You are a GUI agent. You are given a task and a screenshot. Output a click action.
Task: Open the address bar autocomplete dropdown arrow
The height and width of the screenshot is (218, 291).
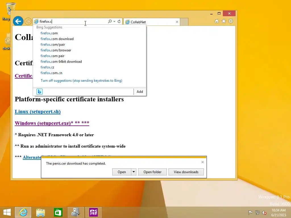114,22
